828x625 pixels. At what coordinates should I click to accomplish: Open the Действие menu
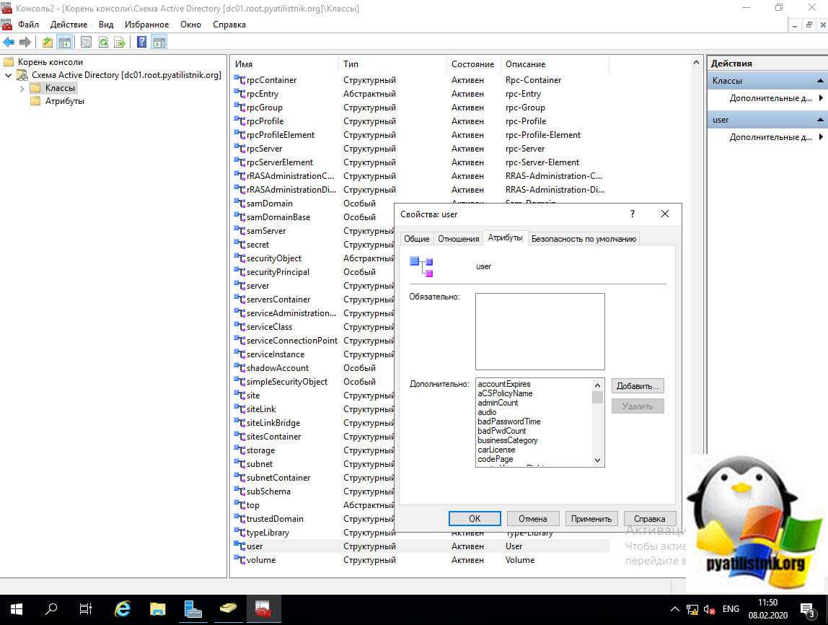(69, 25)
